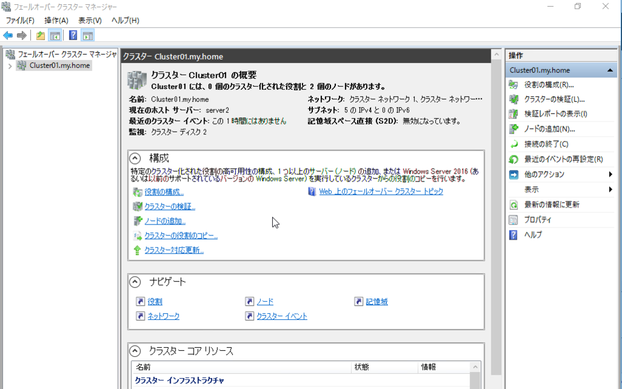The image size is (622, 389).
Task: Open Web 上のフェールオーバー クラスター トピック link
Action: 381,192
